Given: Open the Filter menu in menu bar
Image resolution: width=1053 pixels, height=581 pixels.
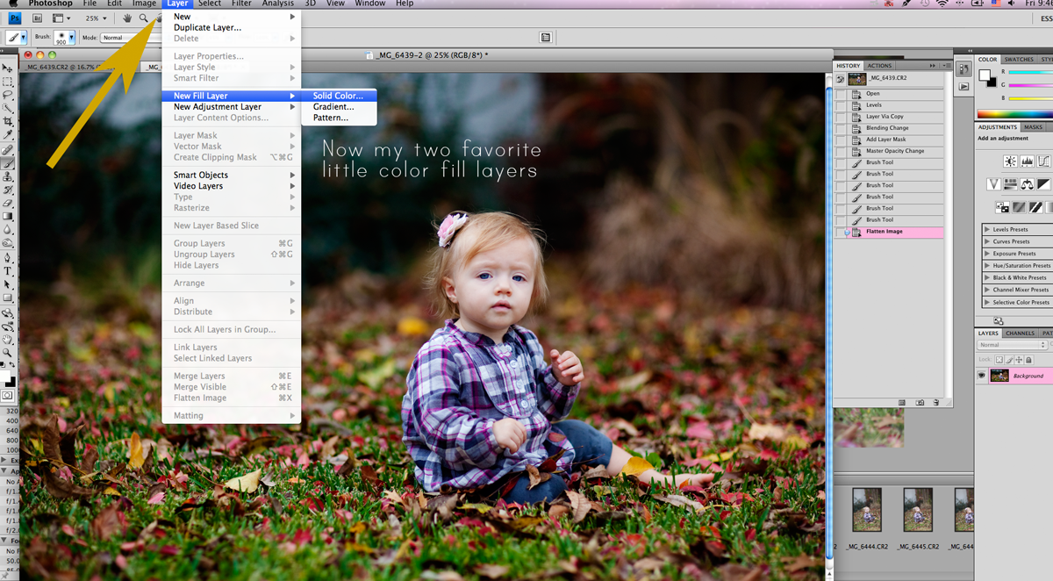Looking at the screenshot, I should (x=241, y=4).
